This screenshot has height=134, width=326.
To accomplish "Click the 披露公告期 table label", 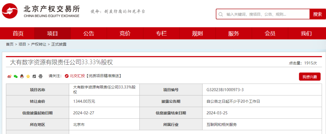I will 171,101.
